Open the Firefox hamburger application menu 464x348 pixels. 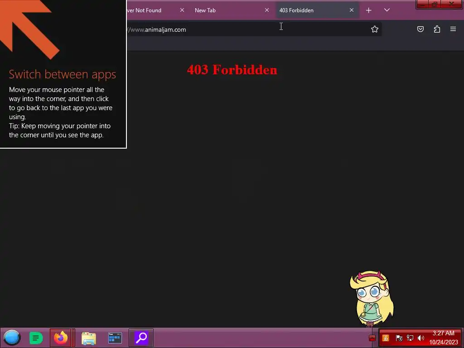[453, 29]
